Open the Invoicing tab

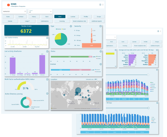(x=62, y=21)
